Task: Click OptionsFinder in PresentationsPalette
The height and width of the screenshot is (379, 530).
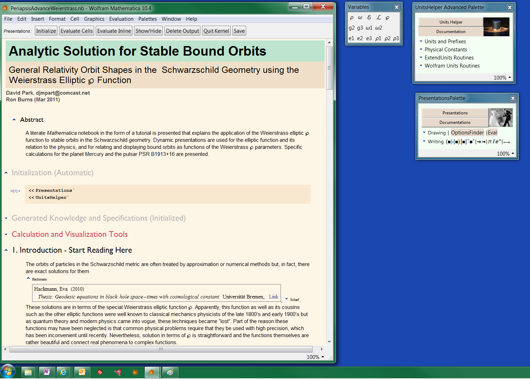Action: pos(467,132)
